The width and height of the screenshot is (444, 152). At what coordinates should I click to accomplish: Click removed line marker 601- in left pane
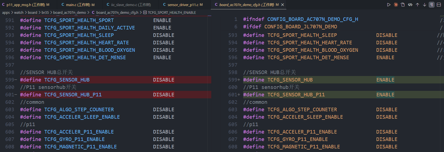point(11,95)
